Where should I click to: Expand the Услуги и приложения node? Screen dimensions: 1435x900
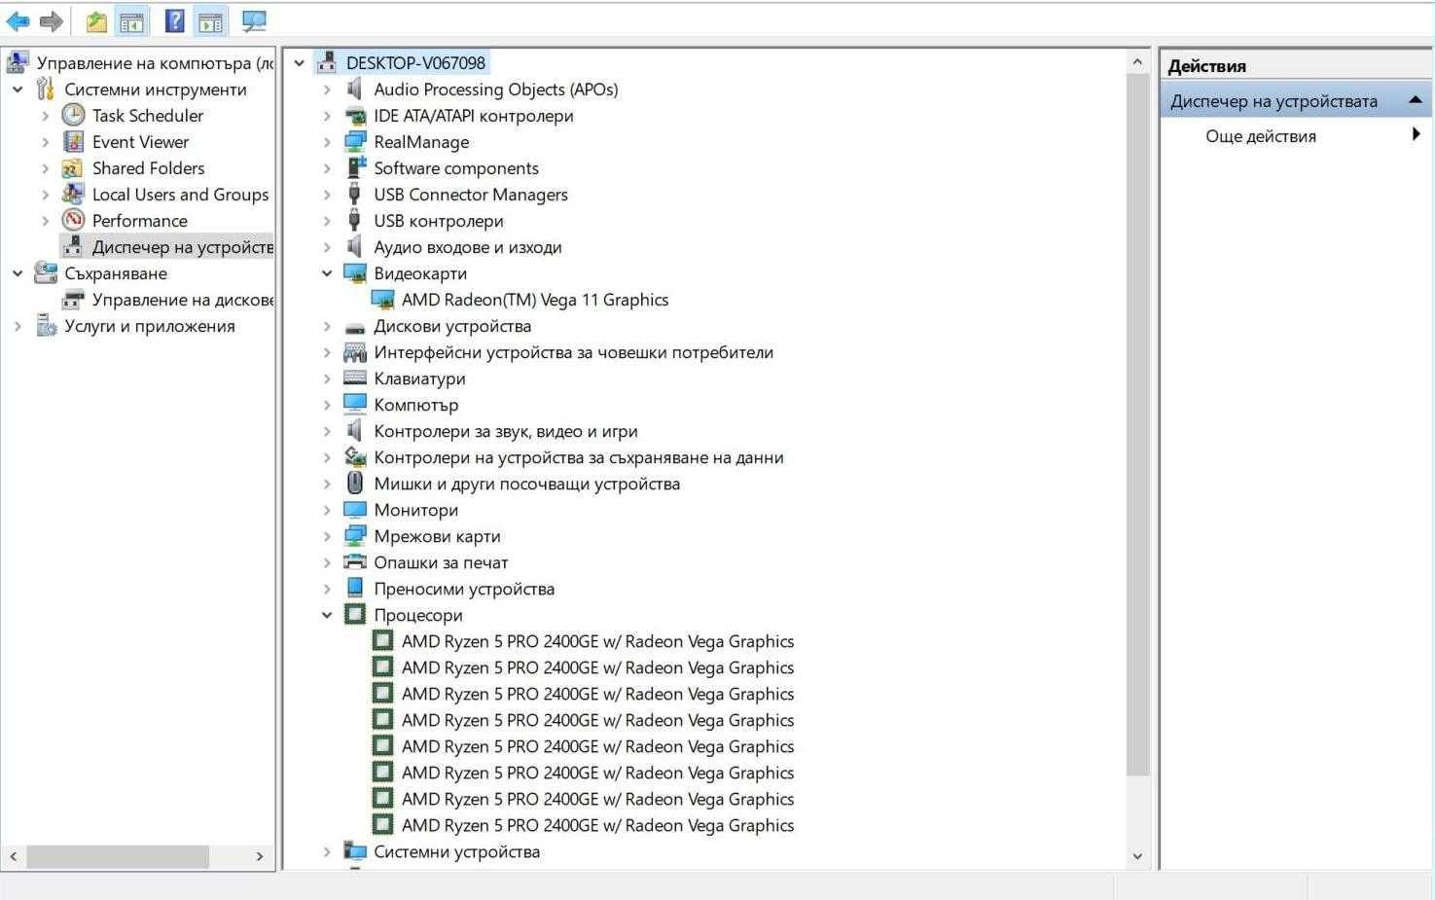pos(18,326)
